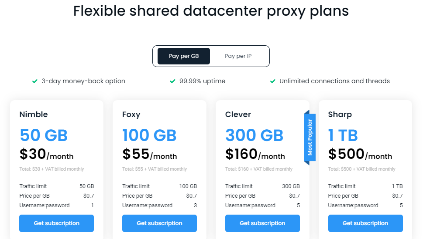Switch billing to Pay per IP
Screen dimensions: 423x239
click(x=238, y=56)
